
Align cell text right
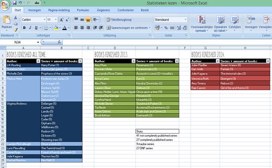(88, 28)
